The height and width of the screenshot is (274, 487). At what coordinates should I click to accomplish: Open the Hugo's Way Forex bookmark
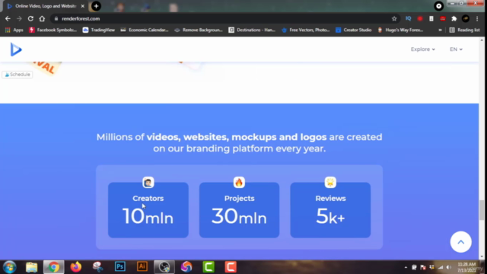[x=400, y=30]
